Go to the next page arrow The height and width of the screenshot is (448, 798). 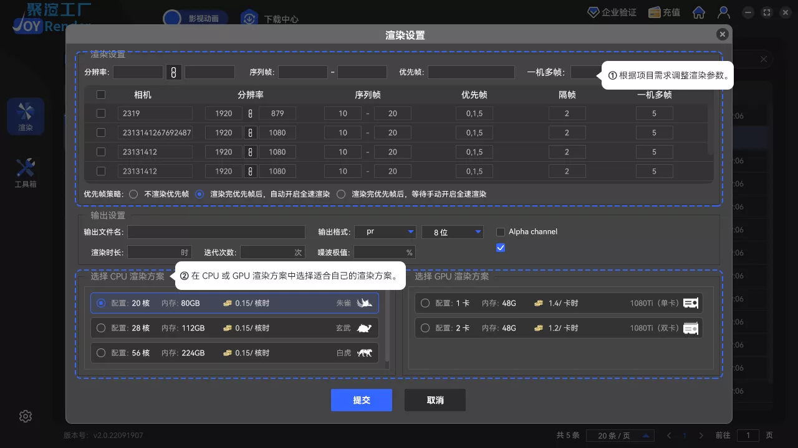tap(701, 436)
